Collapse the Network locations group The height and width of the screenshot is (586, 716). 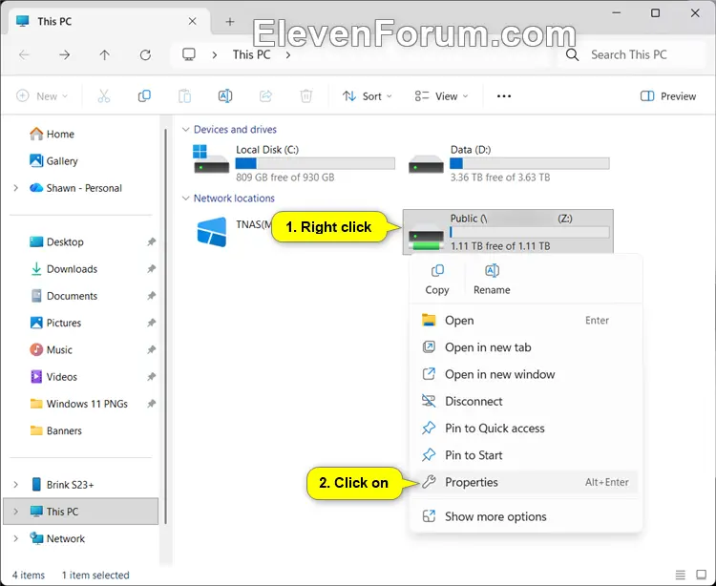pyautogui.click(x=185, y=199)
